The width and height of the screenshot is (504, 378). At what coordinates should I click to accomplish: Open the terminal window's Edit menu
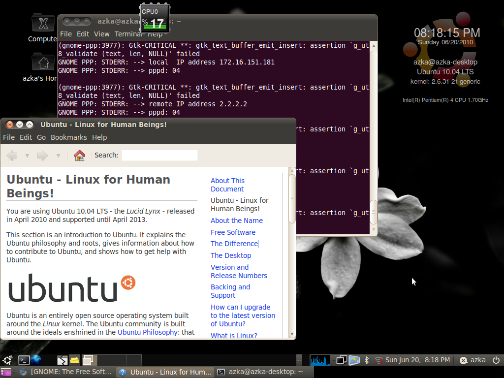(83, 34)
